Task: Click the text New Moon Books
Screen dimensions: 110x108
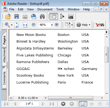Action: point(31,35)
